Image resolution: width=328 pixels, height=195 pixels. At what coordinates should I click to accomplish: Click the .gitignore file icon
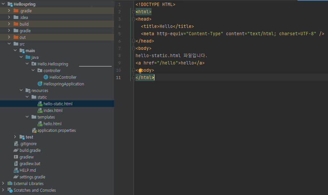[16, 144]
